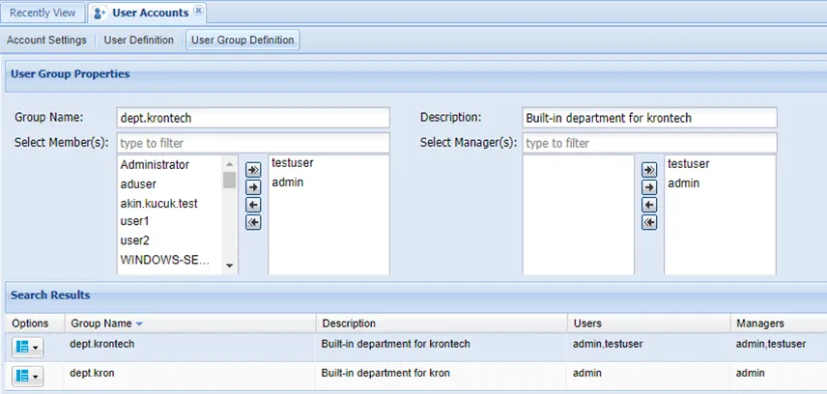
Task: Click remove-all arrow in Select Manager(s) list
Action: (649, 222)
